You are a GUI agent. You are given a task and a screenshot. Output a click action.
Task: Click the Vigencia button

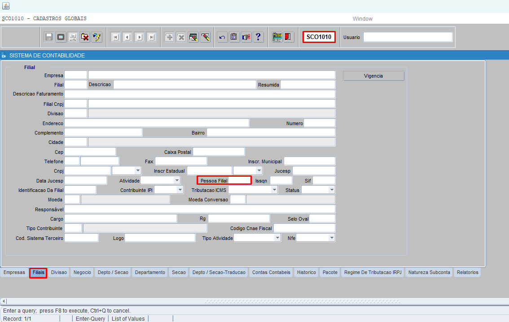(x=373, y=76)
